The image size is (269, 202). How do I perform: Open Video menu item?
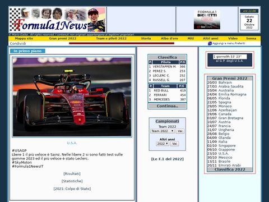[233, 38]
